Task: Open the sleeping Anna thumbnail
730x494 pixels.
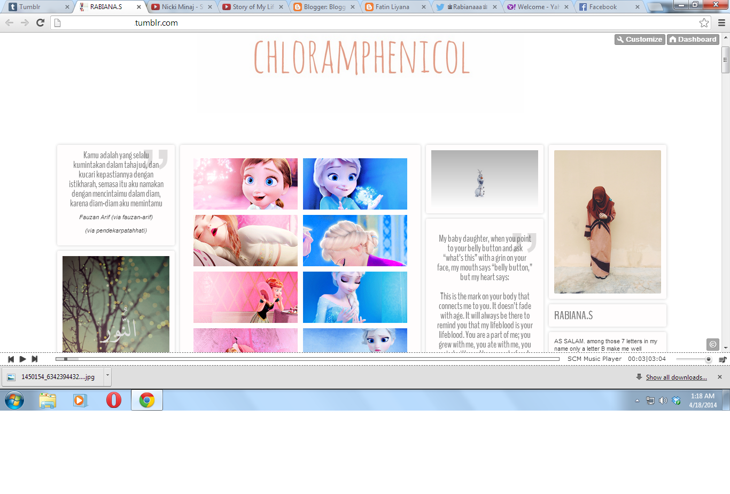Action: pyautogui.click(x=245, y=241)
